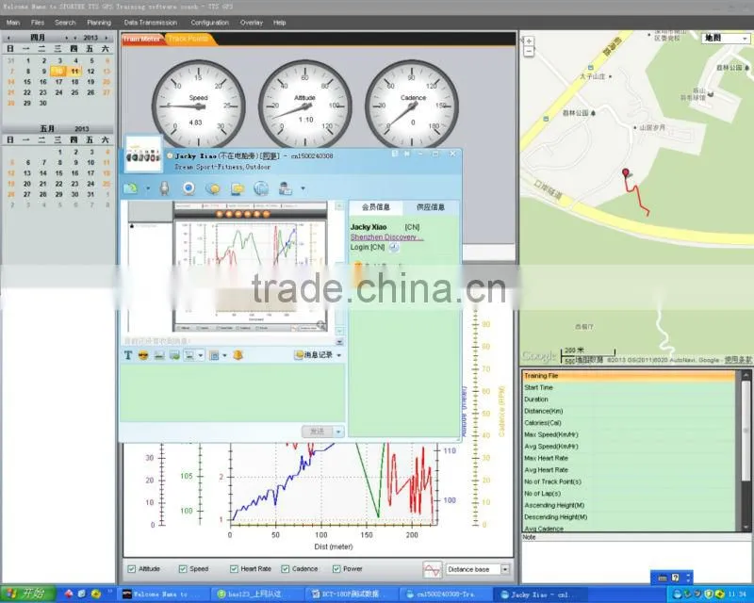Switch to the 会员信息 tab in chat
Image resolution: width=754 pixels, height=603 pixels.
pyautogui.click(x=375, y=207)
